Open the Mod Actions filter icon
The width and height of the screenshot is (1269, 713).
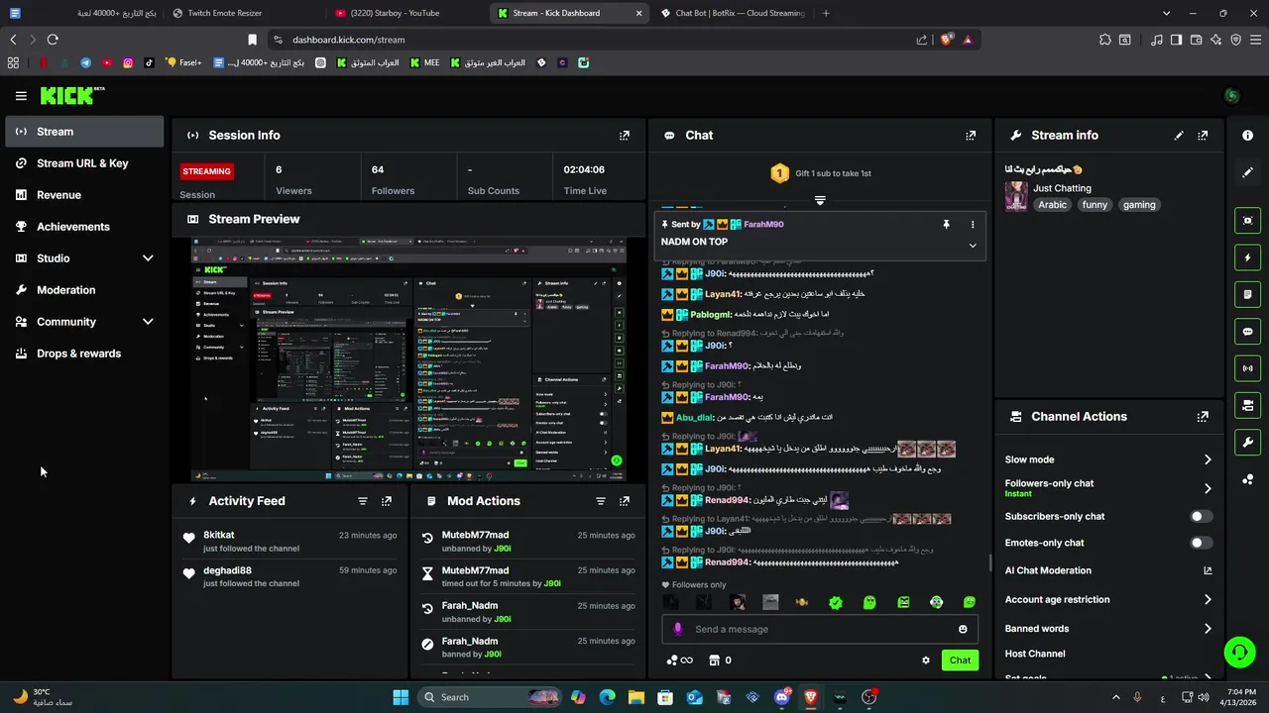tap(601, 501)
